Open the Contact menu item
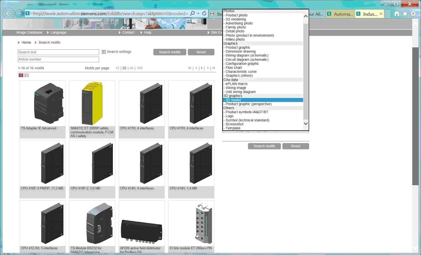 (128, 33)
